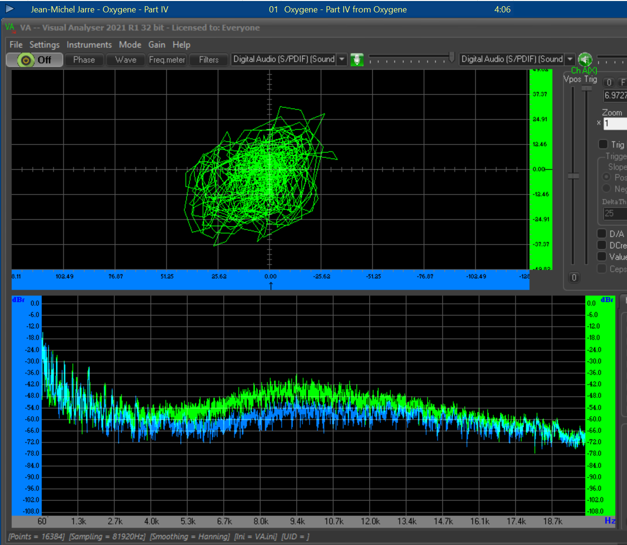The width and height of the screenshot is (627, 545).
Task: Open the Mode menu
Action: (x=130, y=45)
